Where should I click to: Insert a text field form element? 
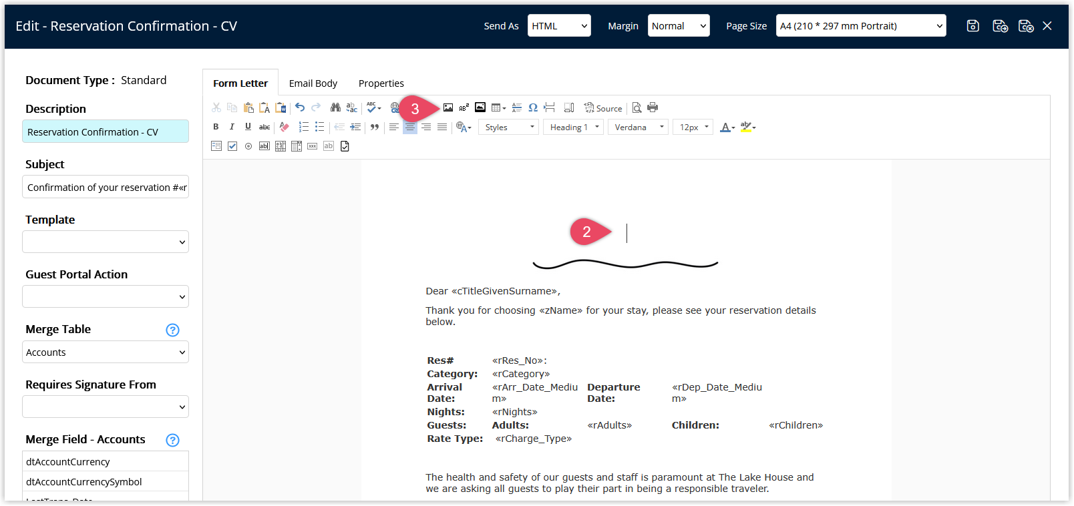point(264,146)
